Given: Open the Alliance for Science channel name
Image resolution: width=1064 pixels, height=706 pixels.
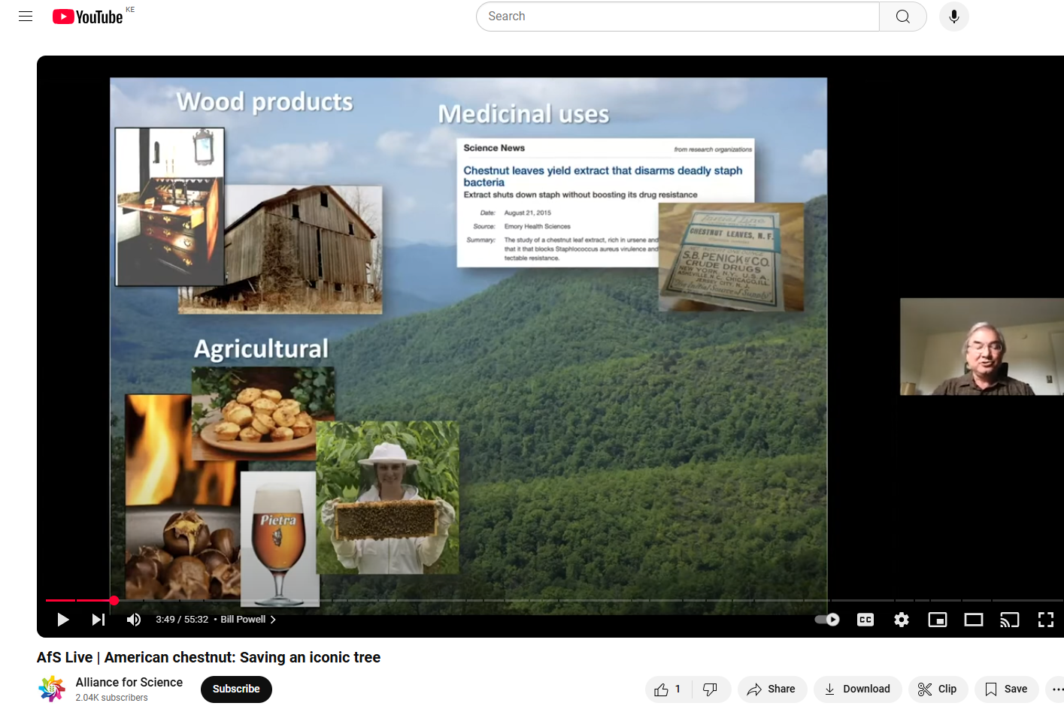Looking at the screenshot, I should [129, 682].
